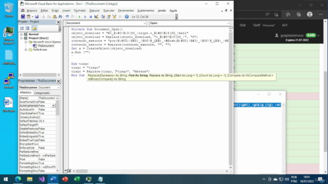Open the Insert UserForm dropdown arrow

[32, 17]
